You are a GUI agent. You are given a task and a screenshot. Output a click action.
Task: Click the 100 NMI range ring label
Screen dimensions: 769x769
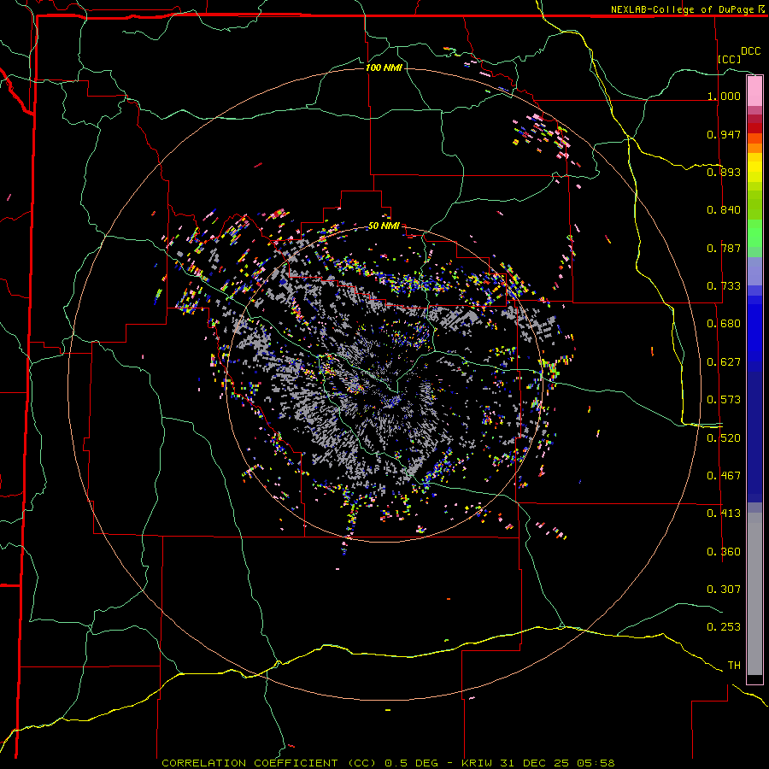click(x=384, y=68)
